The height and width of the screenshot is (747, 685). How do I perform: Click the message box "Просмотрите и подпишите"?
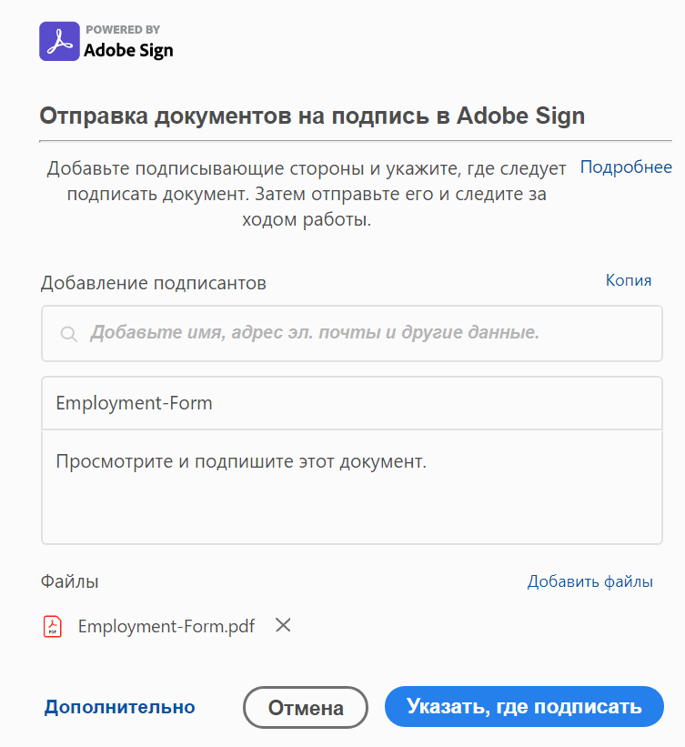351,486
